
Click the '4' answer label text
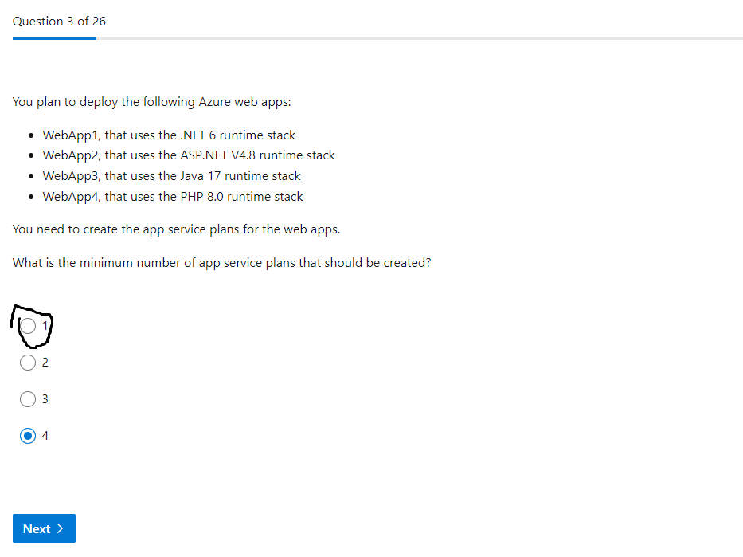tap(45, 436)
